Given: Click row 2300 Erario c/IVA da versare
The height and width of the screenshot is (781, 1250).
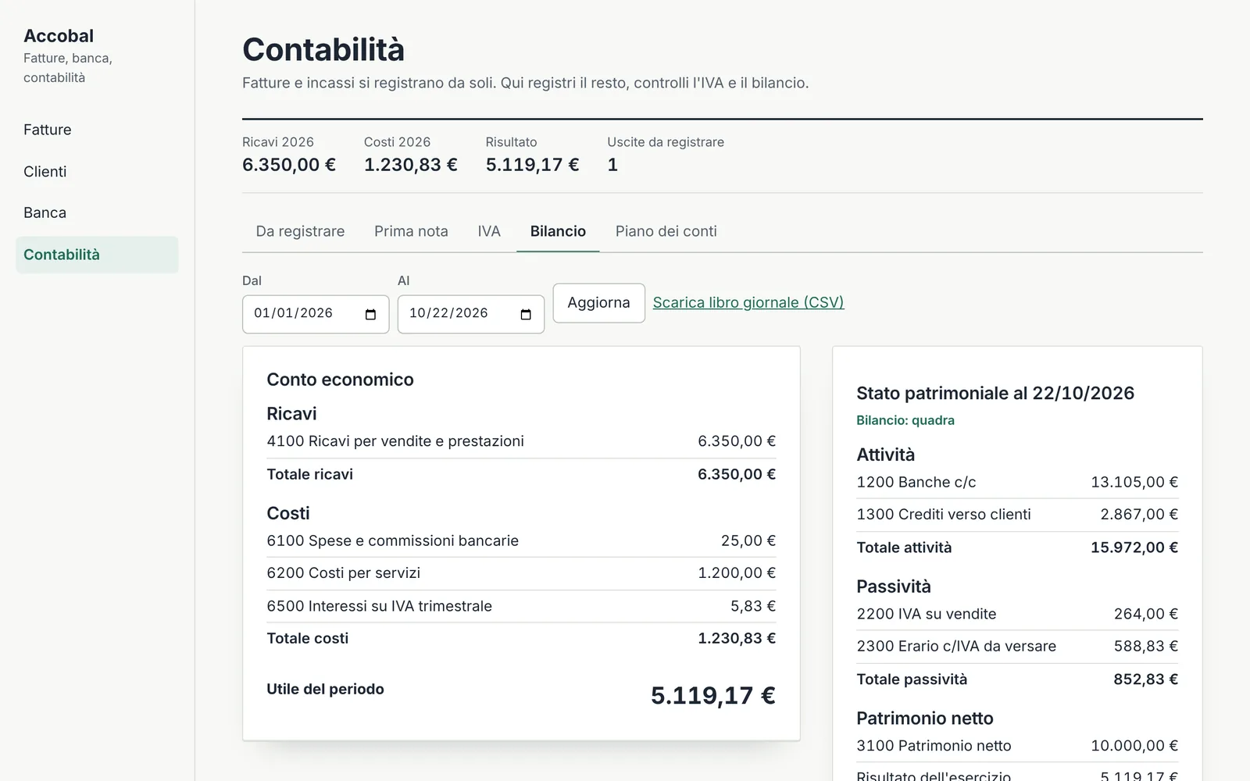Looking at the screenshot, I should (1017, 647).
